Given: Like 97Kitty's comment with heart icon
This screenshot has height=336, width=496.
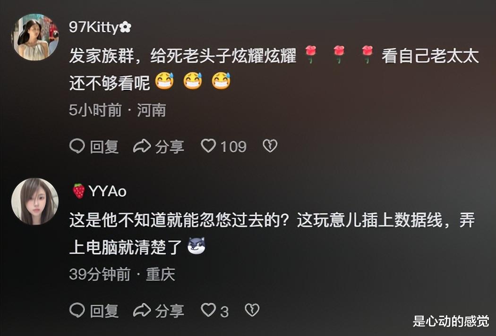Looking at the screenshot, I should coord(208,146).
